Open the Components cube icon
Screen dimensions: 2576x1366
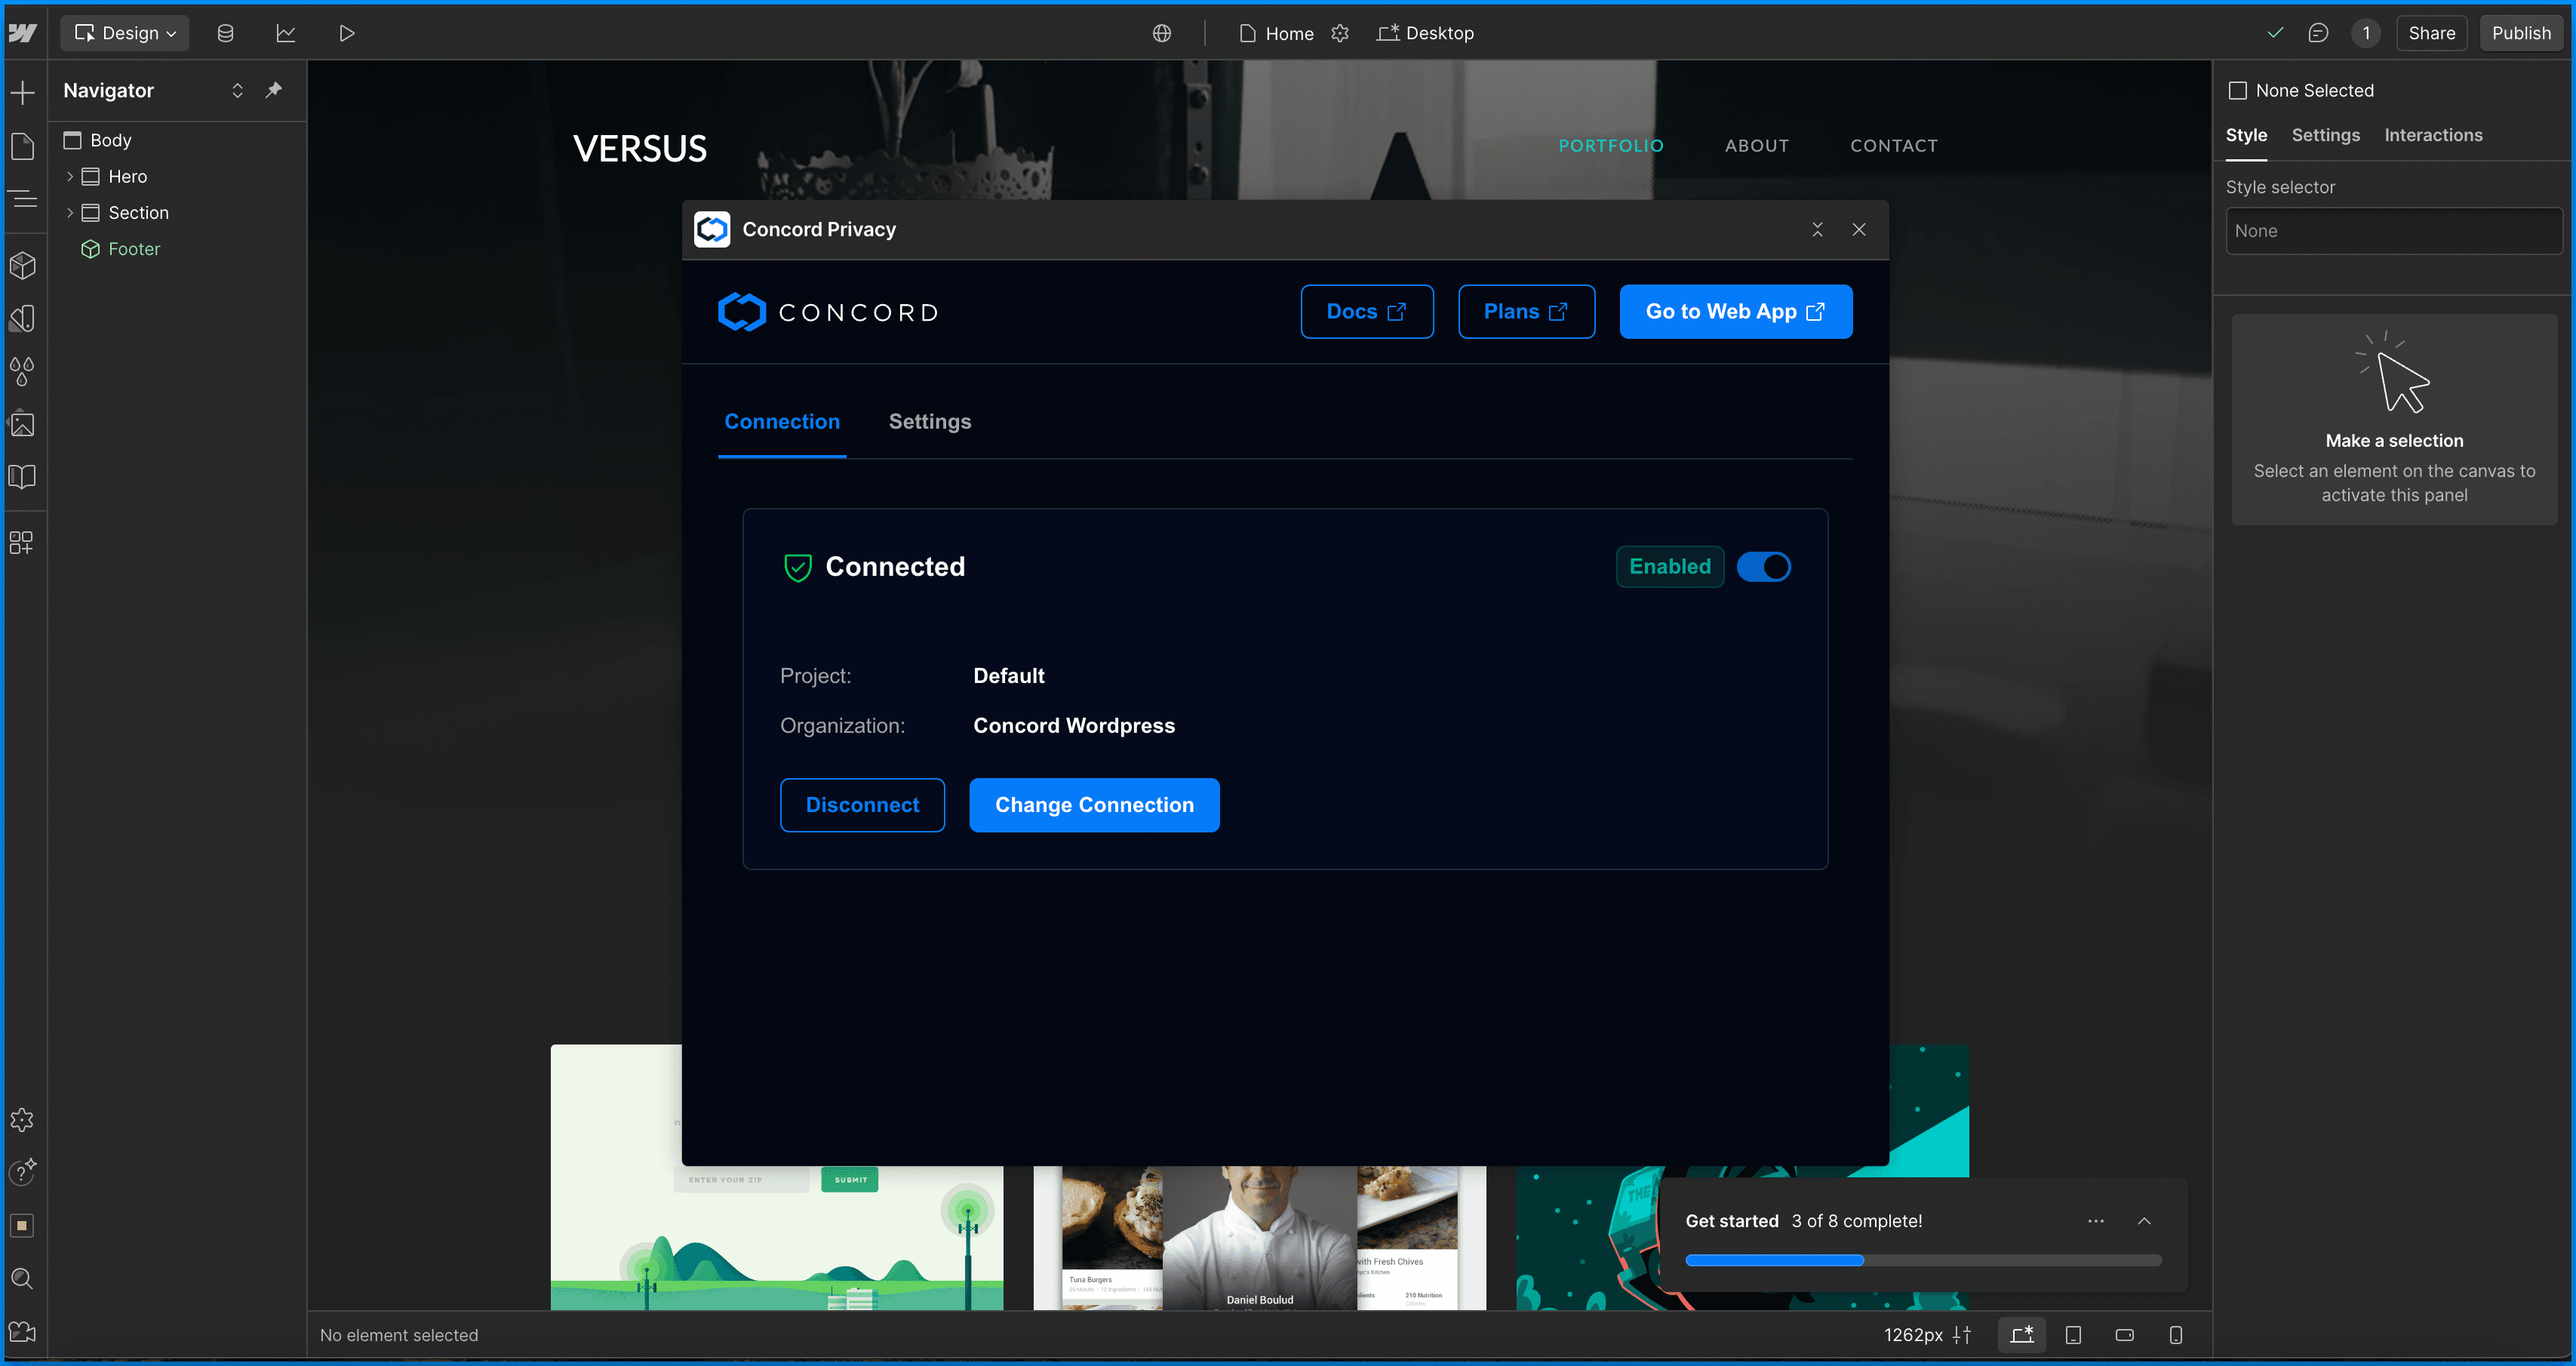(x=22, y=266)
